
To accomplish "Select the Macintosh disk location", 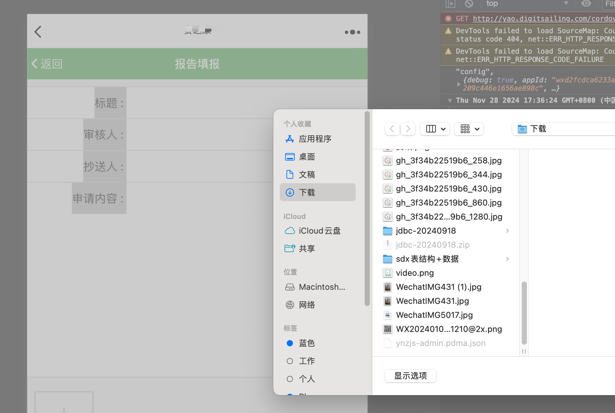I will (322, 287).
